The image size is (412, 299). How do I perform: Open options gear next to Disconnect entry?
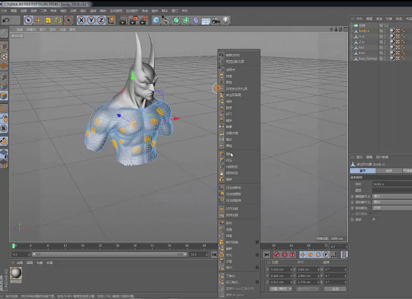click(257, 242)
